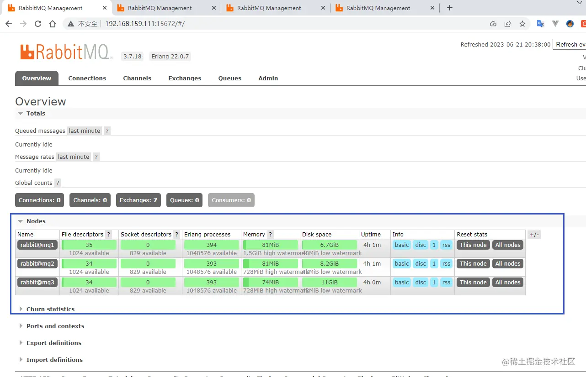Open help for Queued messages
586x377 pixels.
click(107, 131)
